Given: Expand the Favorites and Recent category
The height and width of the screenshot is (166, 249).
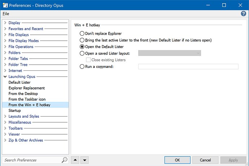Looking at the screenshot, I should [x=5, y=29].
